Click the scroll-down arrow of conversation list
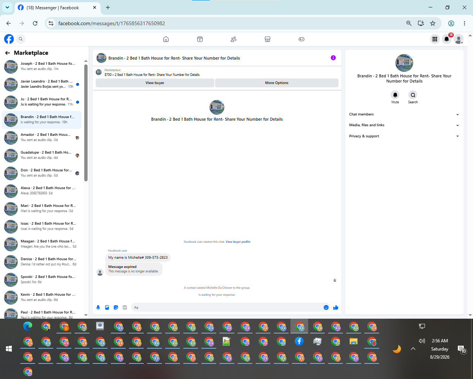Screen dimensions: 473x379 pos(86,315)
